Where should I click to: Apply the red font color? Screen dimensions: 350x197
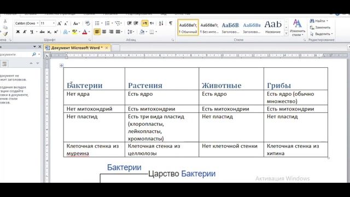[85, 32]
